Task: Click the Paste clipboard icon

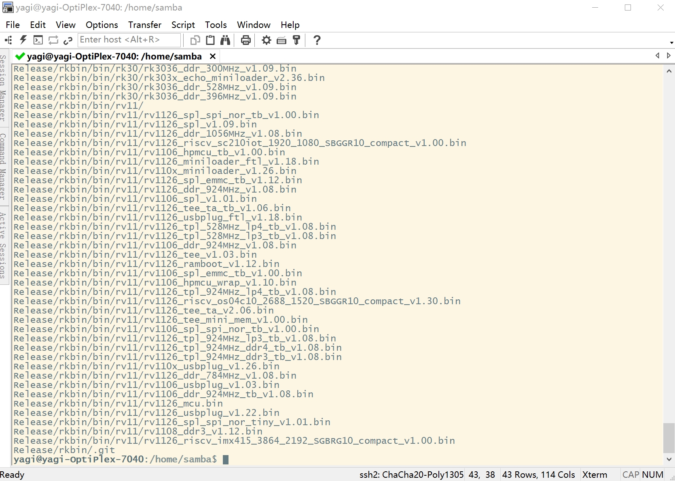Action: 210,40
